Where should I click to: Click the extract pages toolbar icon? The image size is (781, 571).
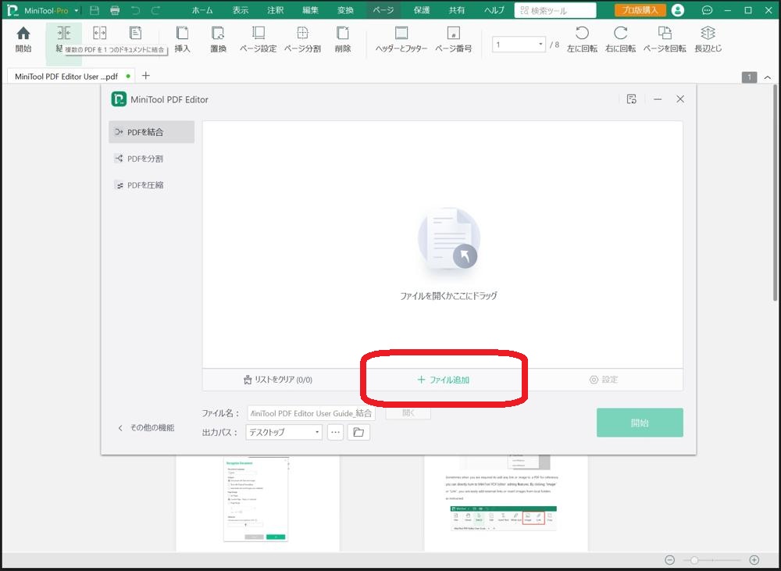coord(135,34)
